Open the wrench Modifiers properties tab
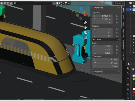 (x=128, y=89)
